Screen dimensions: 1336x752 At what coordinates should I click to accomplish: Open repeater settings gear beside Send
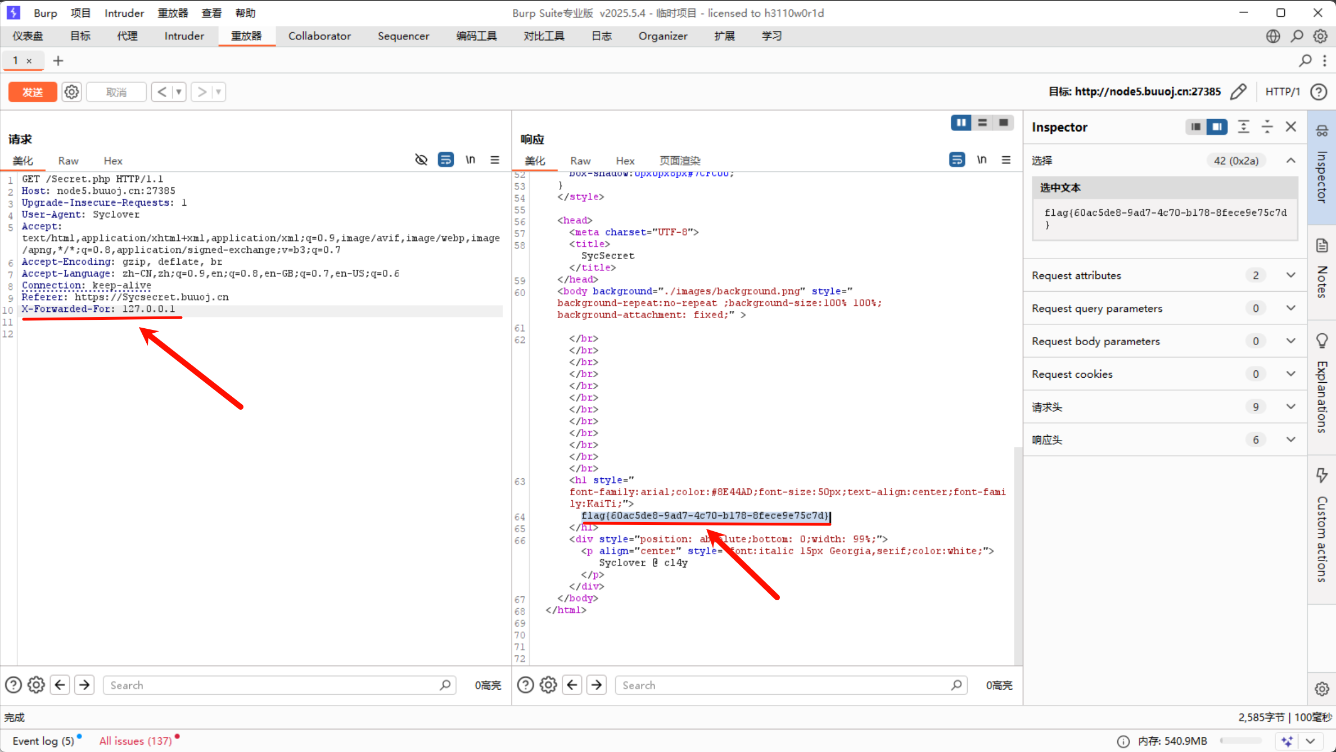pyautogui.click(x=71, y=92)
